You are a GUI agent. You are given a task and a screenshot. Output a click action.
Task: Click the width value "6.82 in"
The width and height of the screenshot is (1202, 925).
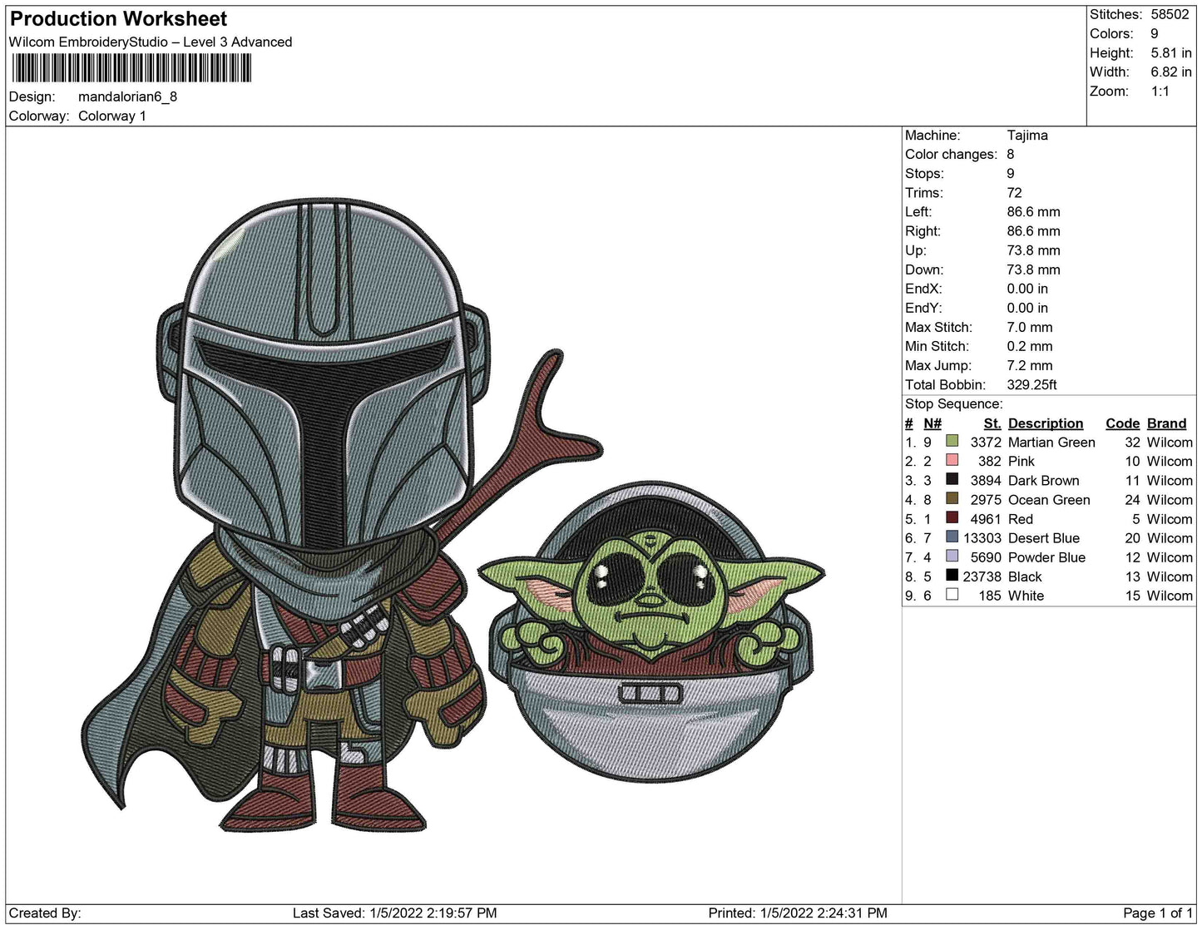(1171, 72)
